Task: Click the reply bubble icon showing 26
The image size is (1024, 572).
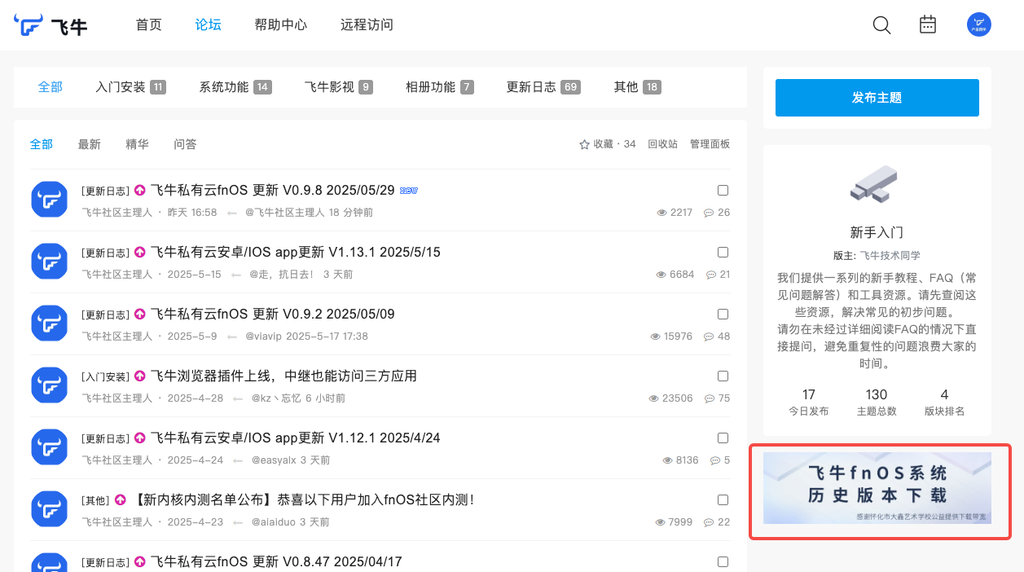Action: 708,213
